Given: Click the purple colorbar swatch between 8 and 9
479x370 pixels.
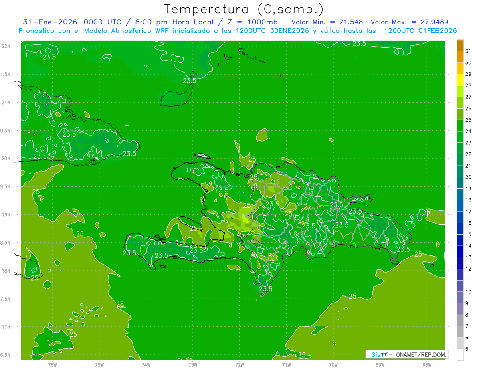Looking at the screenshot, I should (x=460, y=309).
